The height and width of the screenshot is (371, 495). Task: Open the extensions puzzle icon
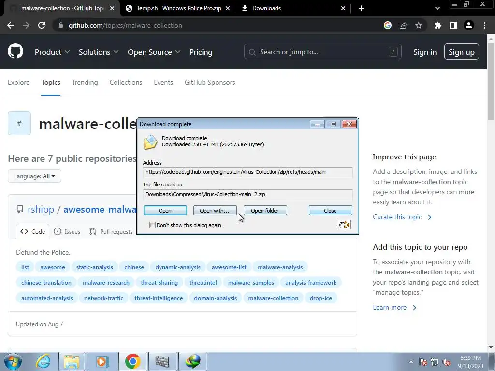pyautogui.click(x=438, y=25)
